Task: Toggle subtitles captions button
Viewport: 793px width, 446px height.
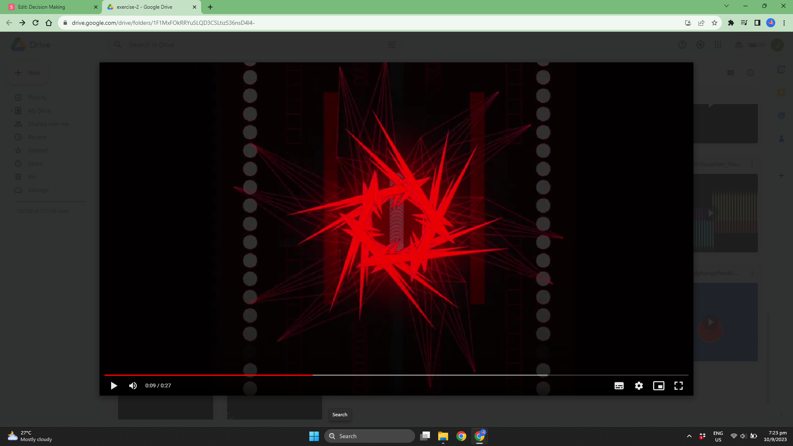Action: pos(619,386)
